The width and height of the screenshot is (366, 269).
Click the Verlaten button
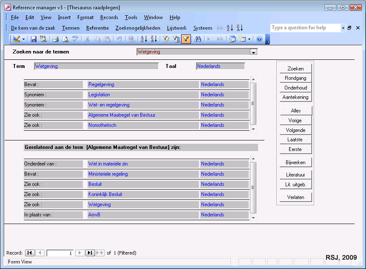coord(295,197)
